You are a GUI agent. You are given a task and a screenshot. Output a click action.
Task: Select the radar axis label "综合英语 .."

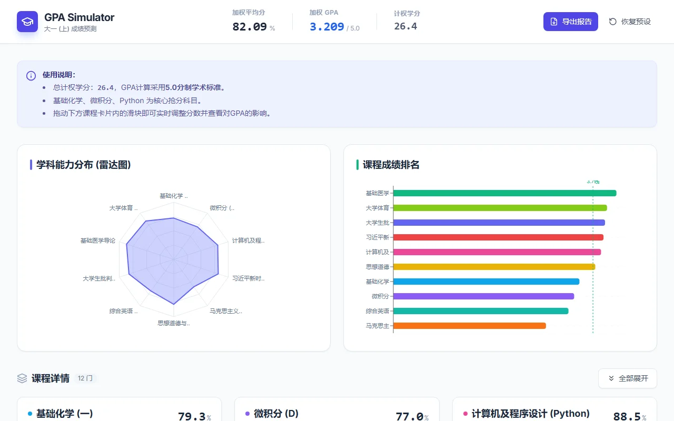coord(124,311)
